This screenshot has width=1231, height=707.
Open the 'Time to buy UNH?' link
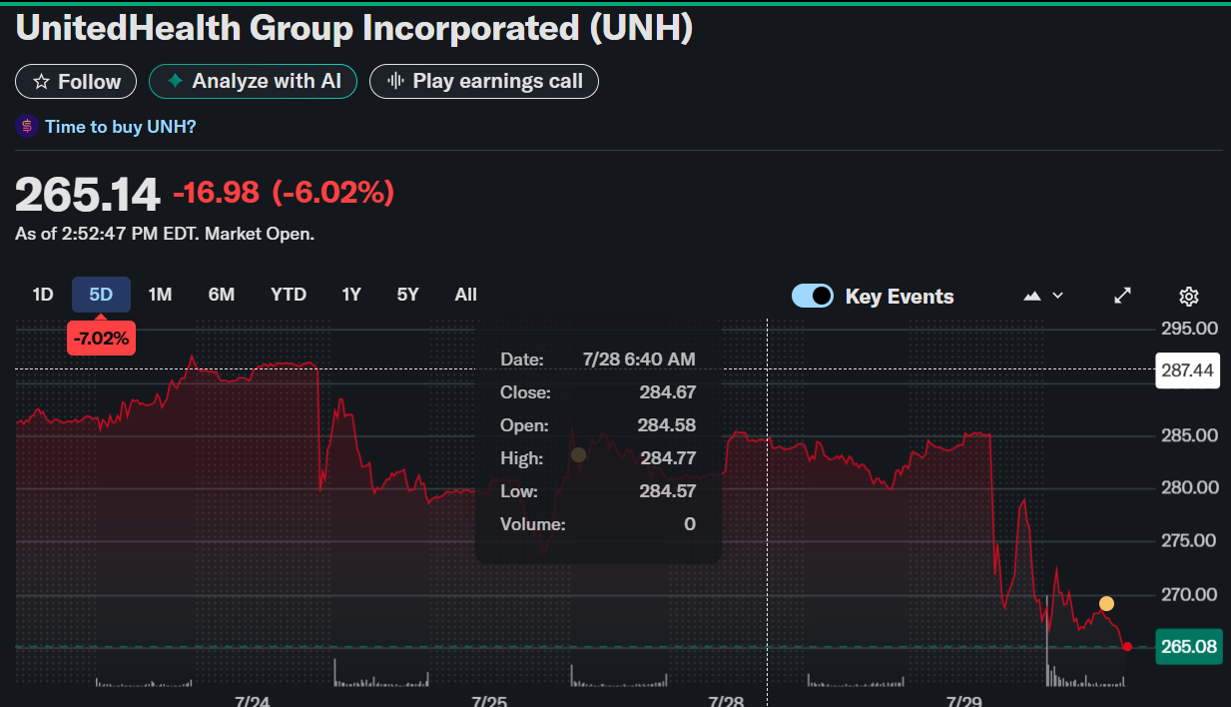point(120,127)
